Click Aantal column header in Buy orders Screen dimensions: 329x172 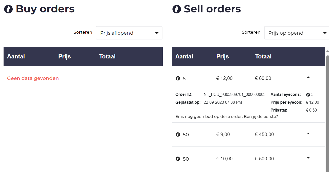[16, 56]
